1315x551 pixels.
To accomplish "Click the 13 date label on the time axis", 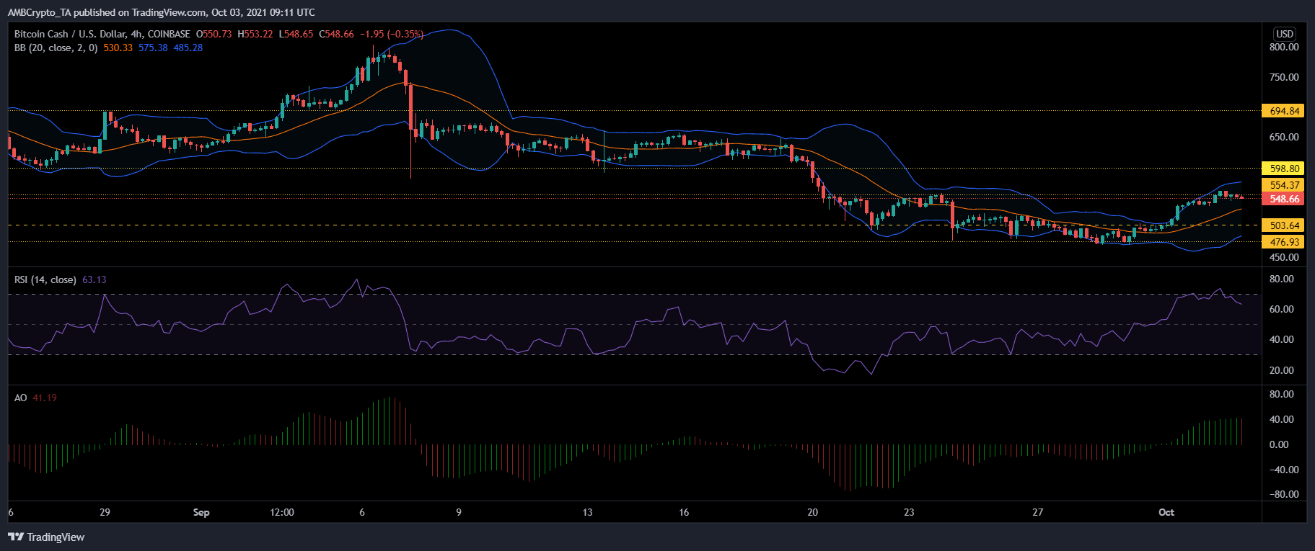I will pyautogui.click(x=587, y=512).
